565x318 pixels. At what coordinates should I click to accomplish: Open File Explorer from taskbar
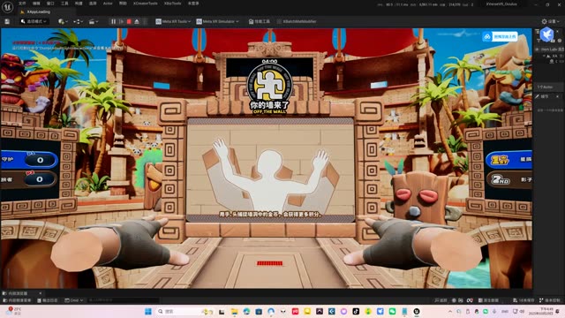pyautogui.click(x=234, y=312)
